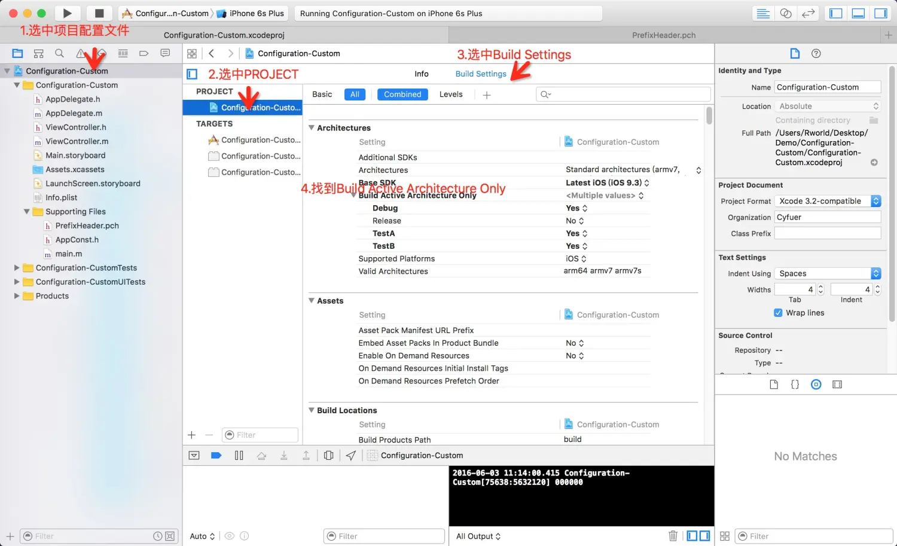Open the Project navigator folder icon
The height and width of the screenshot is (546, 897).
pos(17,53)
